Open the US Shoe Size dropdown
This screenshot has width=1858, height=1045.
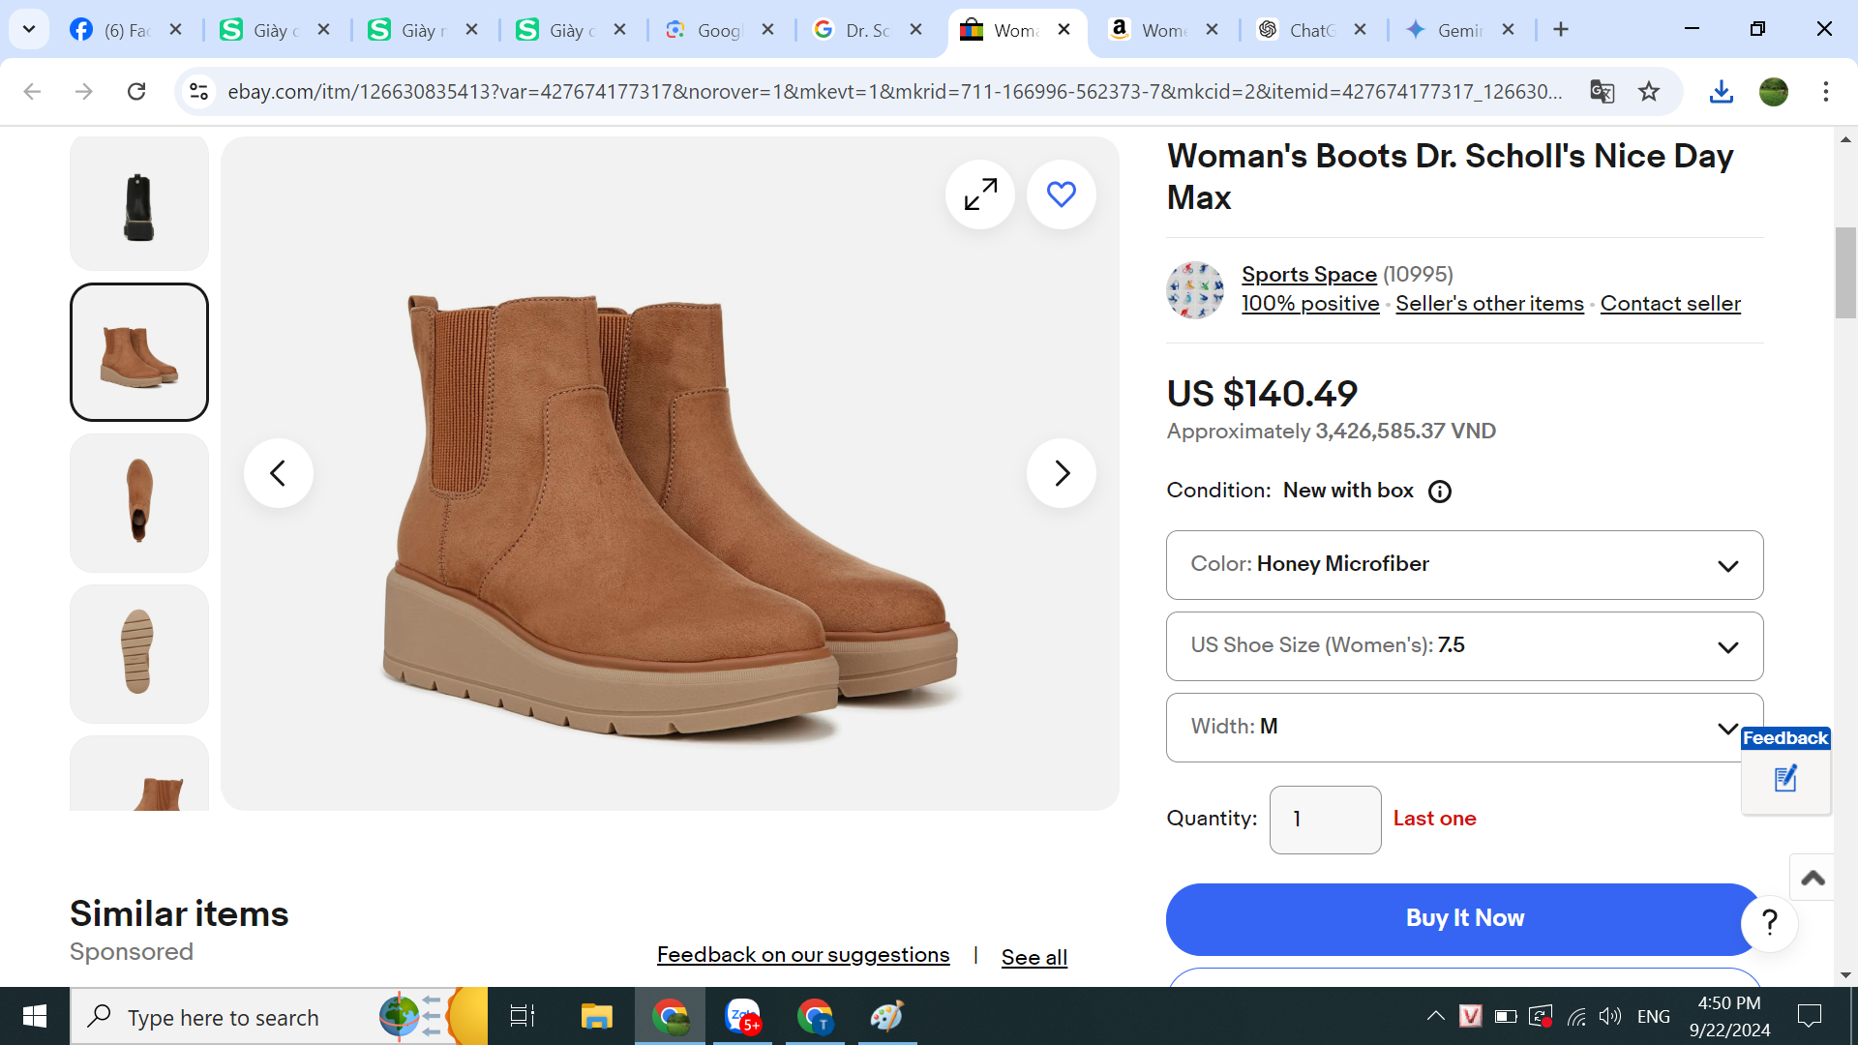[x=1464, y=646]
